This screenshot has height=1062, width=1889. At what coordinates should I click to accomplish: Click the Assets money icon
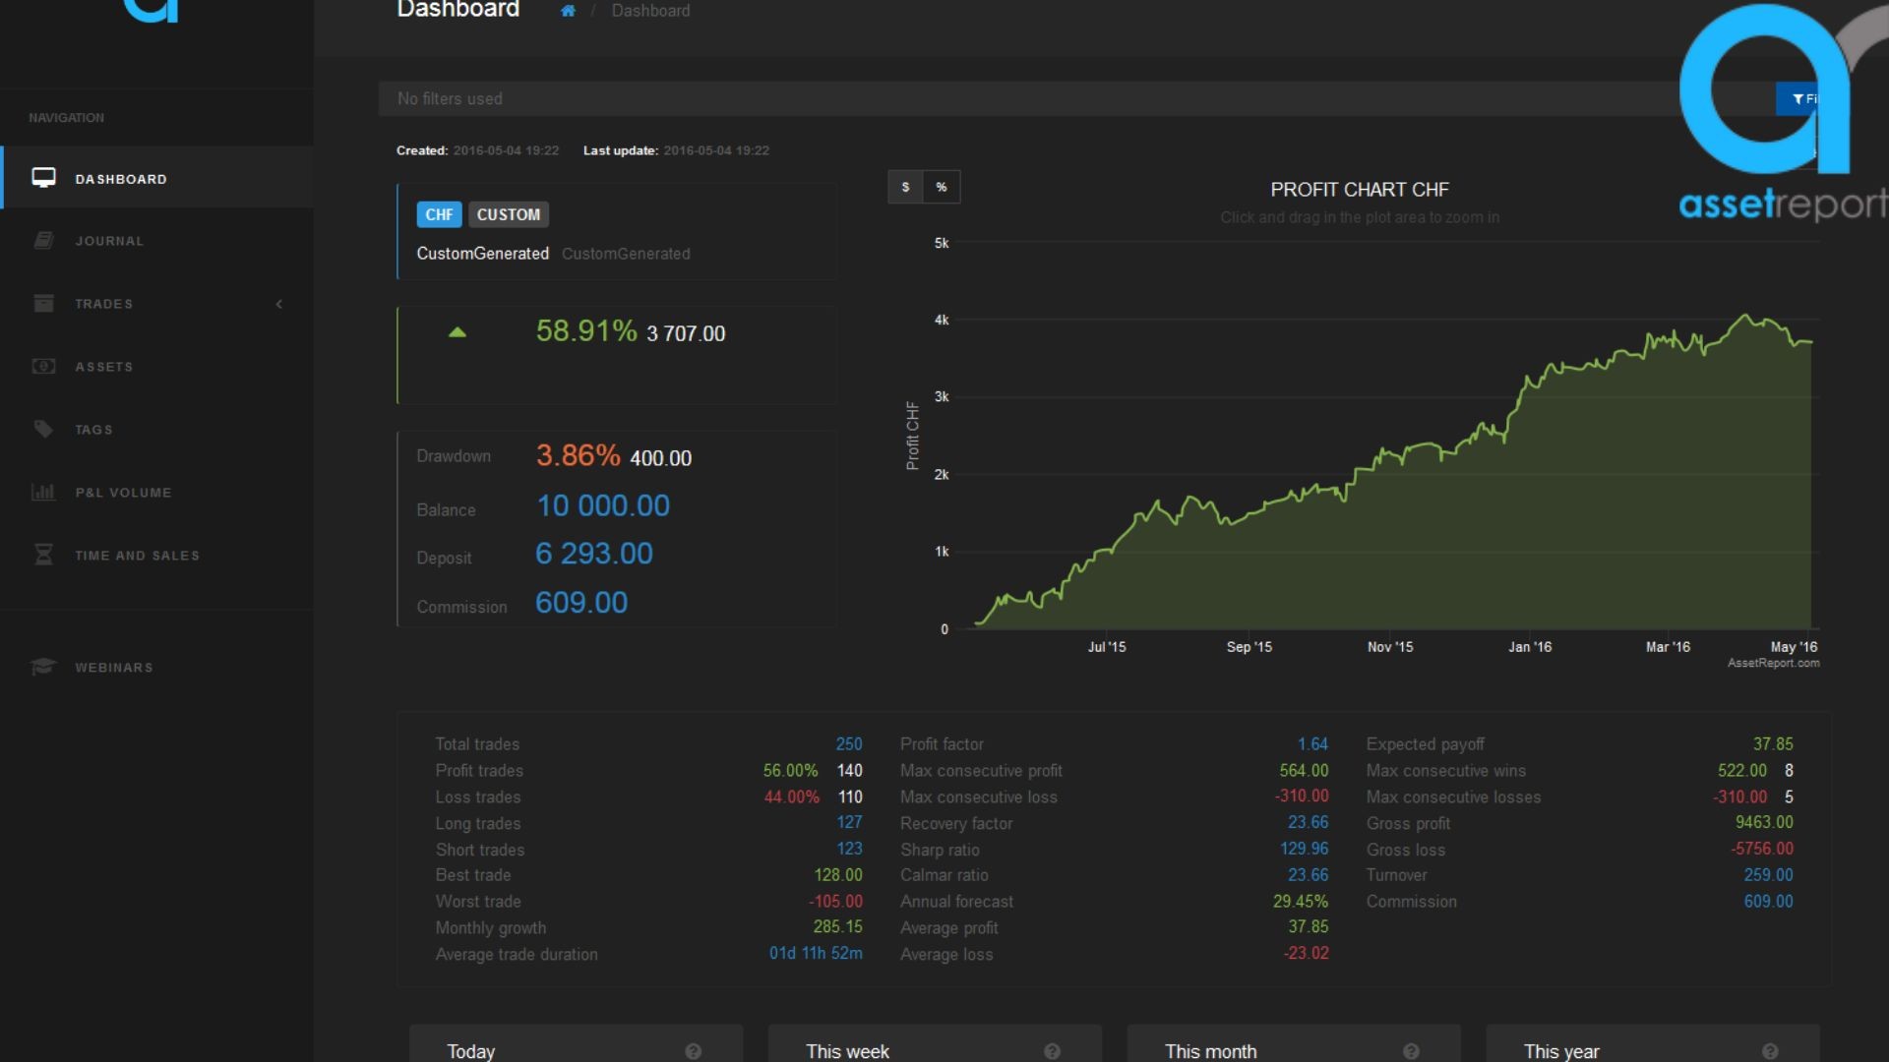pos(43,367)
